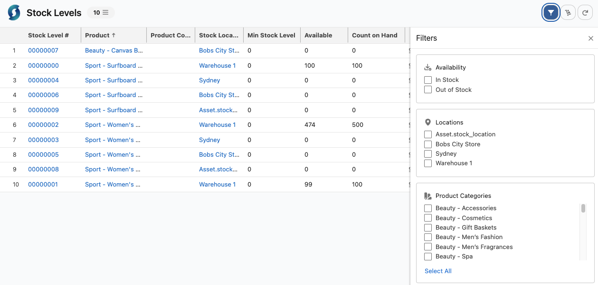Viewport: 598px width, 285px height.
Task: Open stock level 00000006
Action: click(x=43, y=95)
